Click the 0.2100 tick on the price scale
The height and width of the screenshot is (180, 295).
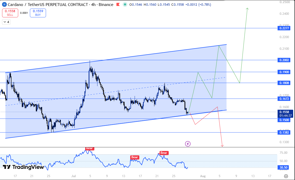click(284, 49)
